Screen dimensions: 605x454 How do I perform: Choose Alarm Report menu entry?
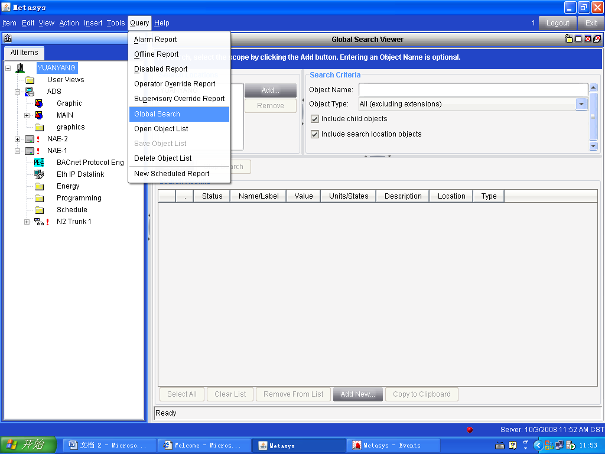(155, 40)
